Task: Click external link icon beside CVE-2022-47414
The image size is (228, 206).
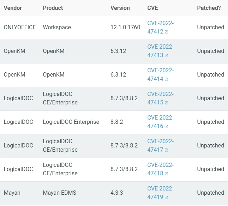Action: point(166,79)
